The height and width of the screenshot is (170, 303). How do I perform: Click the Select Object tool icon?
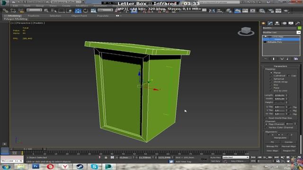[x=46, y=10]
